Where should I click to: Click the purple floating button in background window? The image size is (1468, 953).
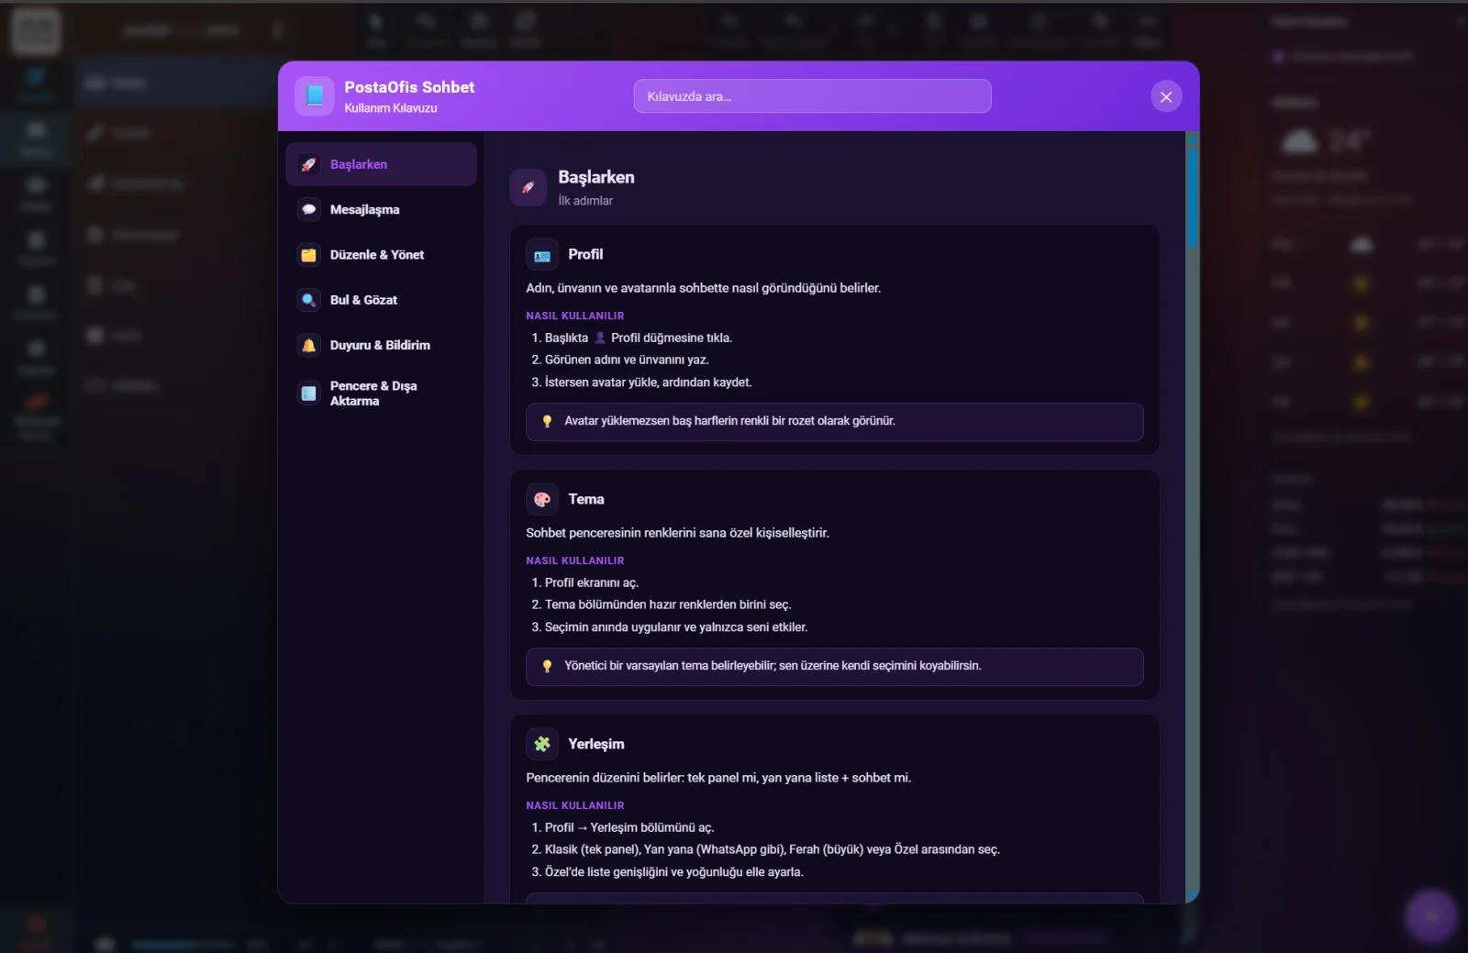click(x=1431, y=915)
